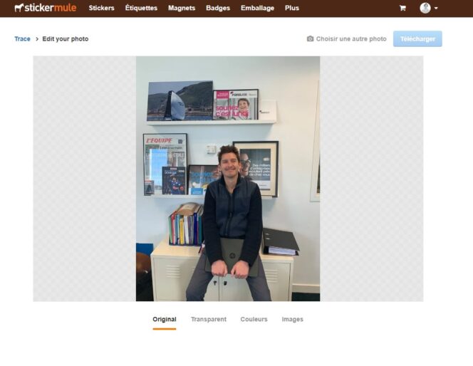Click the camera icon beside Choisir
The height and width of the screenshot is (366, 473).
coord(310,38)
